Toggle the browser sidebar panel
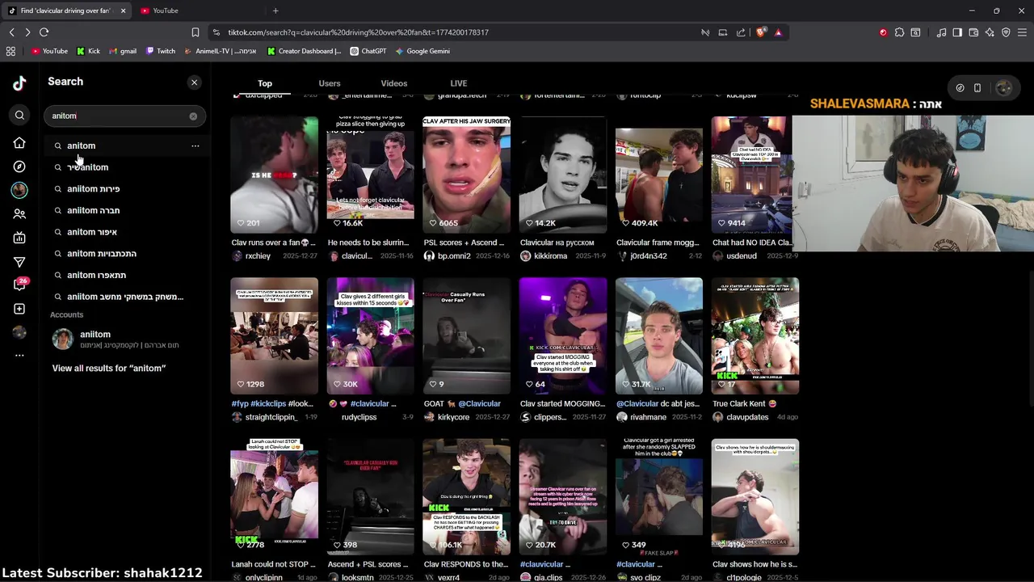Viewport: 1034px width, 582px height. 957,32
